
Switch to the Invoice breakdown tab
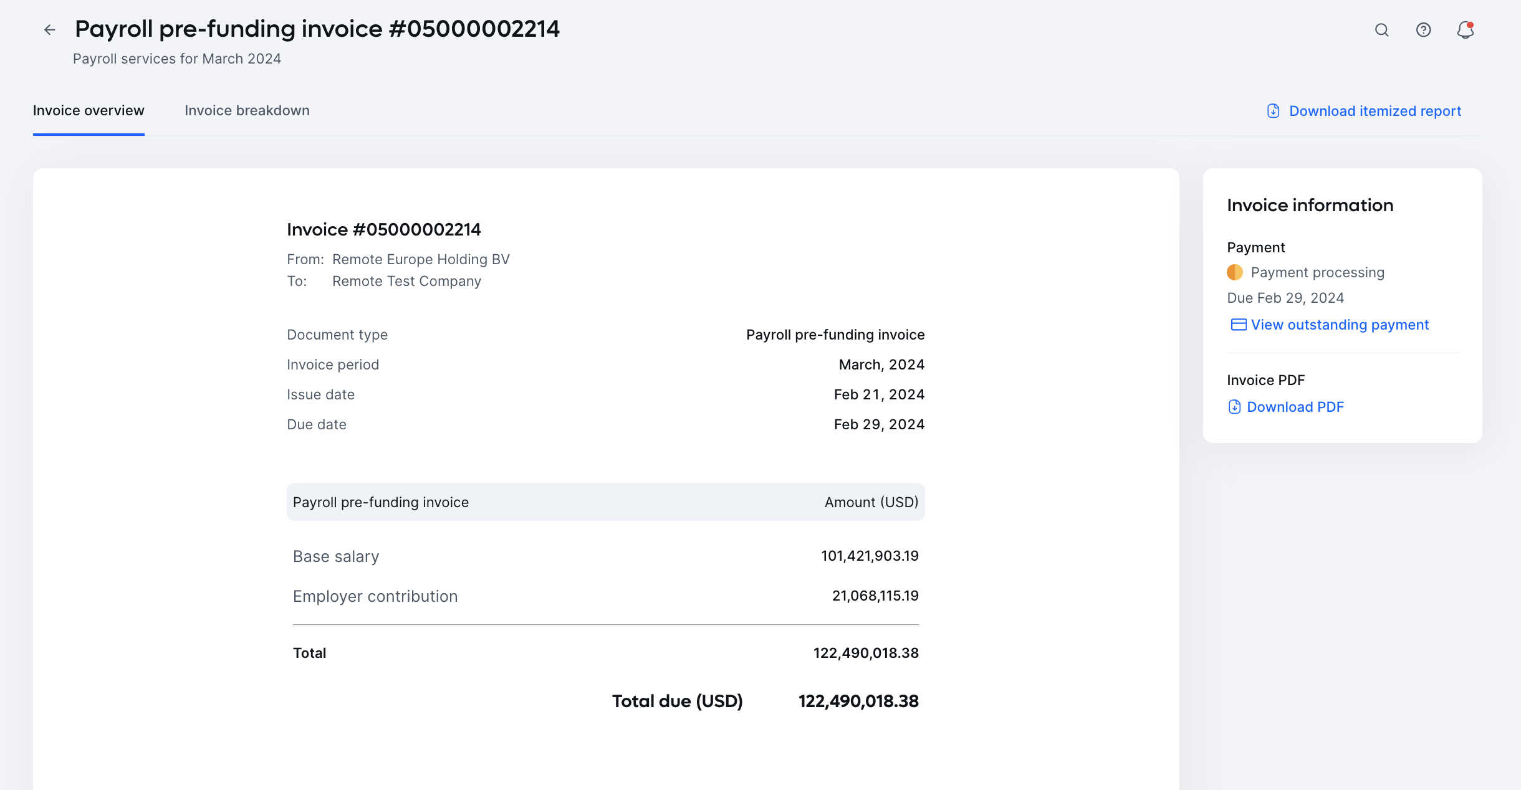pyautogui.click(x=247, y=110)
